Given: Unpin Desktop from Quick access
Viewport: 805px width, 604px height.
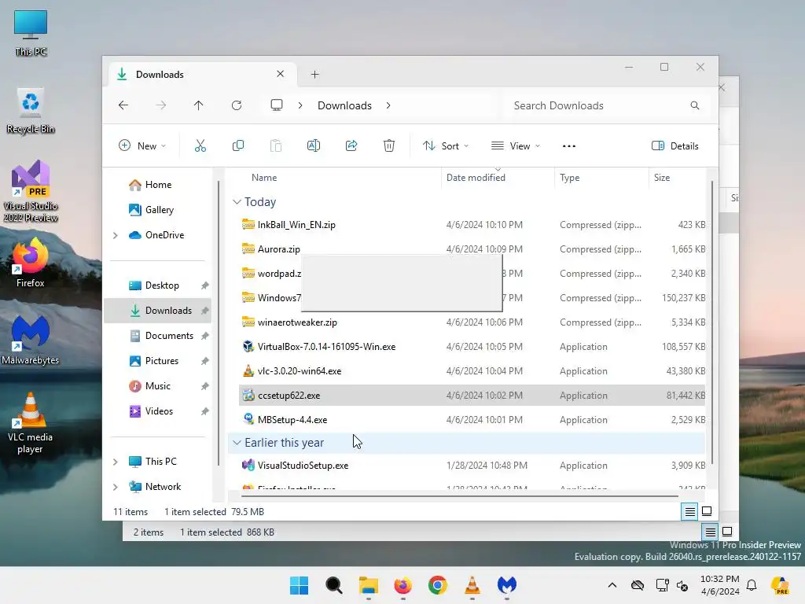Looking at the screenshot, I should [x=205, y=285].
